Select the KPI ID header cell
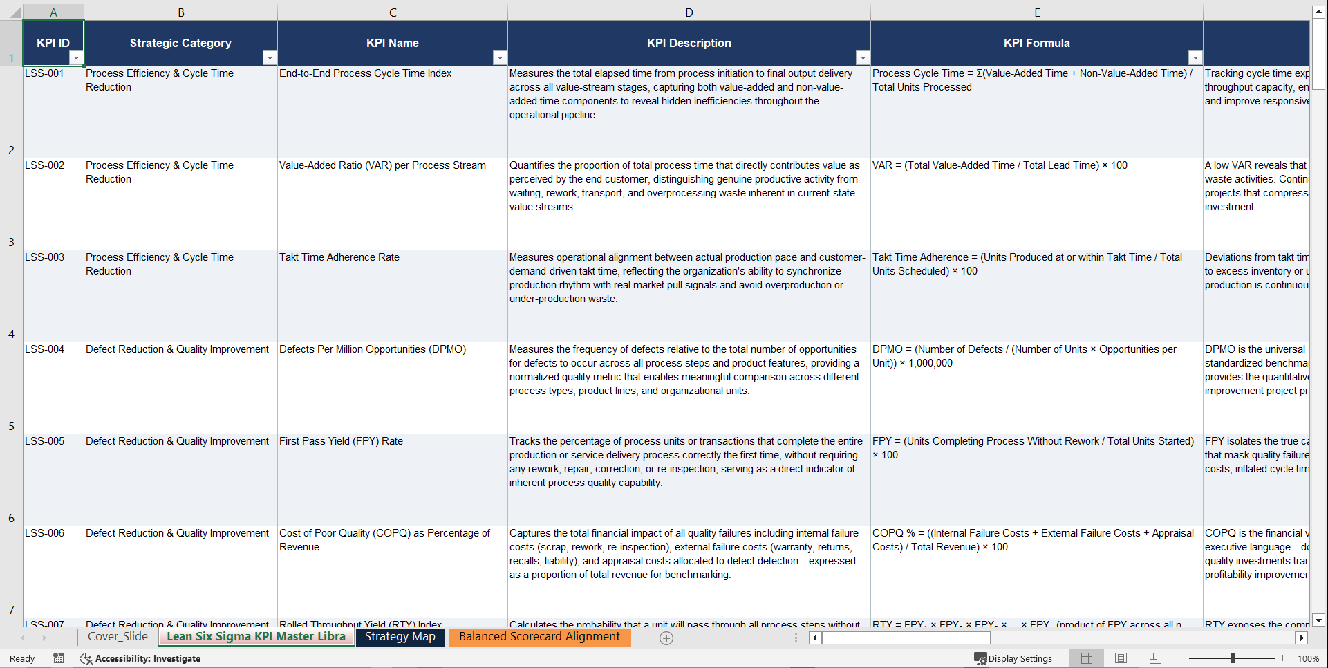Viewport: 1328px width, 668px height. (53, 43)
